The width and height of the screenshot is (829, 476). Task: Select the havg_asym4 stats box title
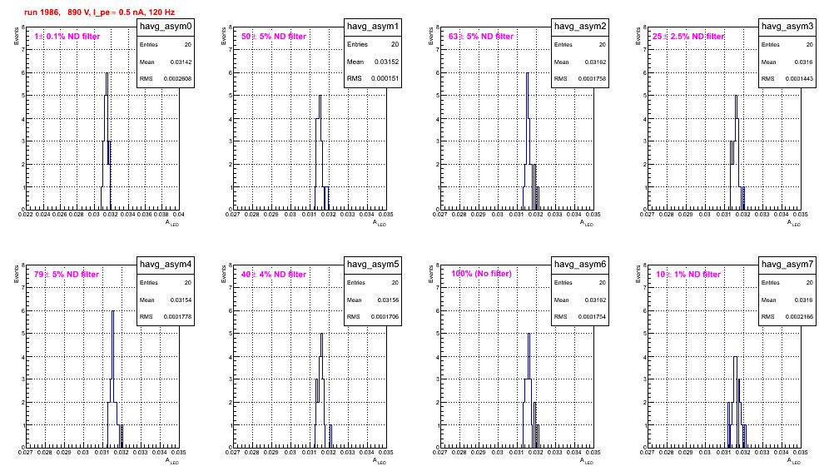pyautogui.click(x=166, y=265)
